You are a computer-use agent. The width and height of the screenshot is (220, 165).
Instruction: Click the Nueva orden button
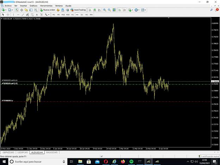tap(48, 10)
